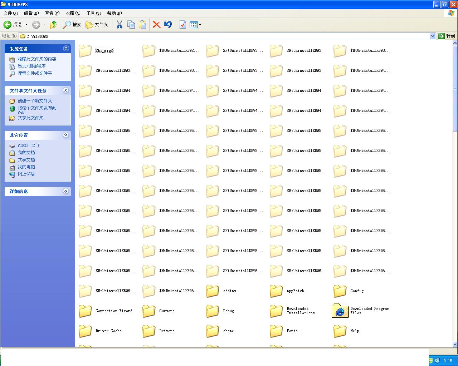This screenshot has width=458, height=366.
Task: Open the Views dropdown arrow
Action: (x=200, y=25)
